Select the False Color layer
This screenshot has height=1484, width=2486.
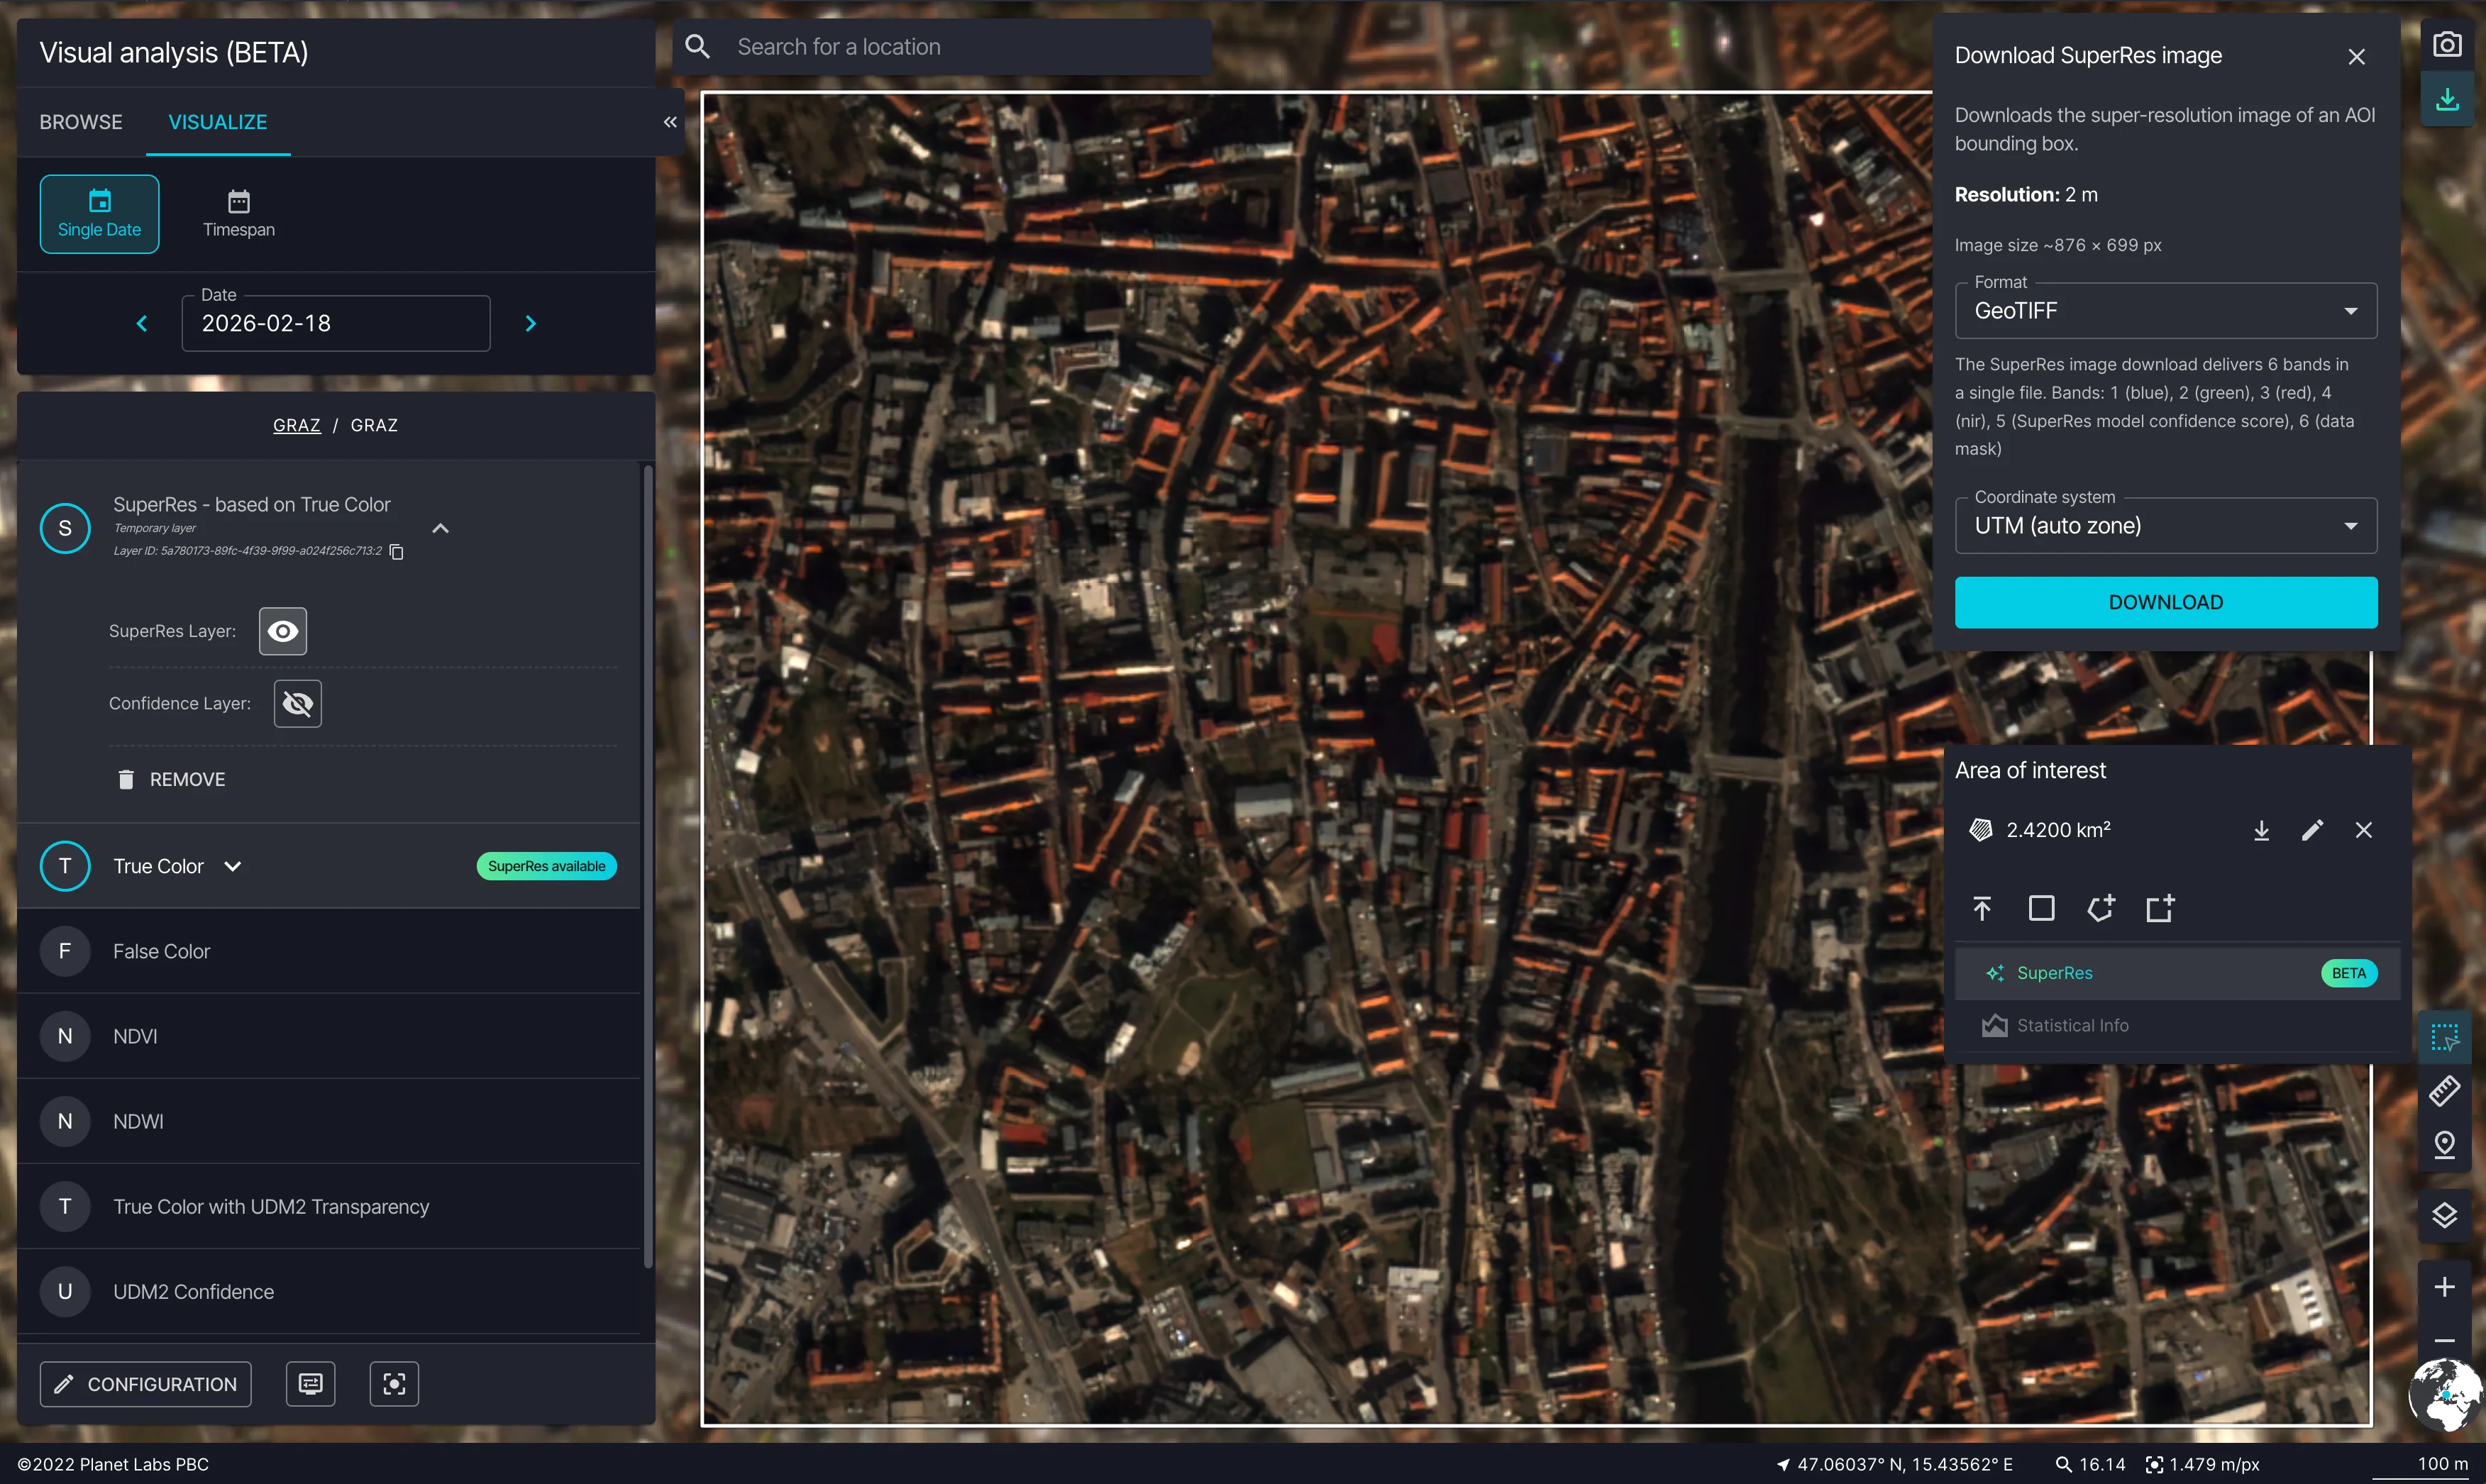pos(329,951)
